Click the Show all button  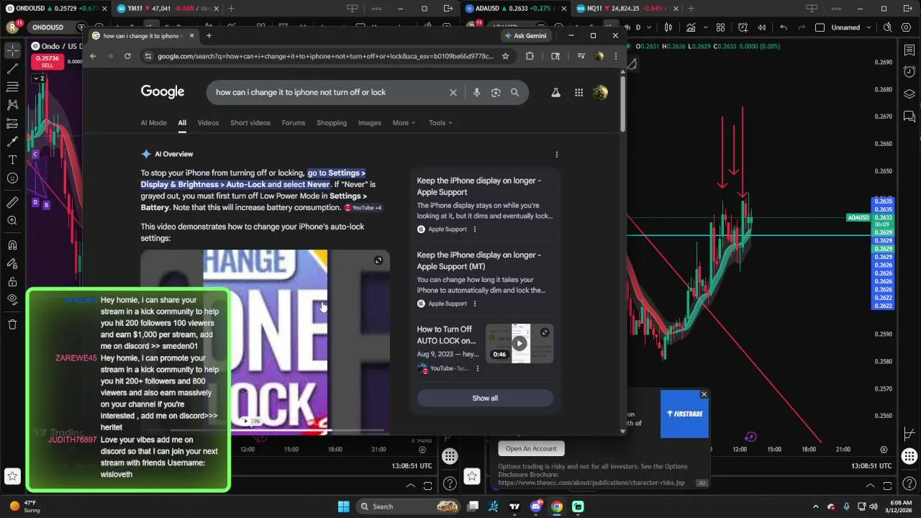(485, 398)
